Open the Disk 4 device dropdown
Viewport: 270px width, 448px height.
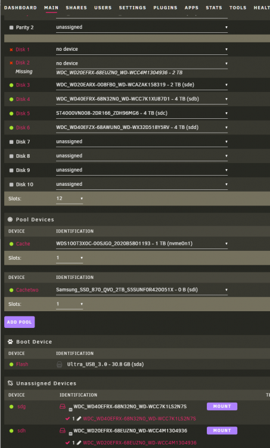142,99
